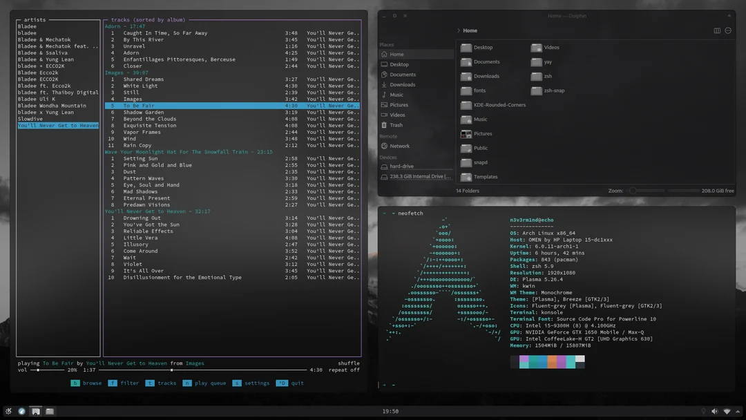Open the file manager icon on the taskbar
This screenshot has width=746, height=420.
[49, 411]
